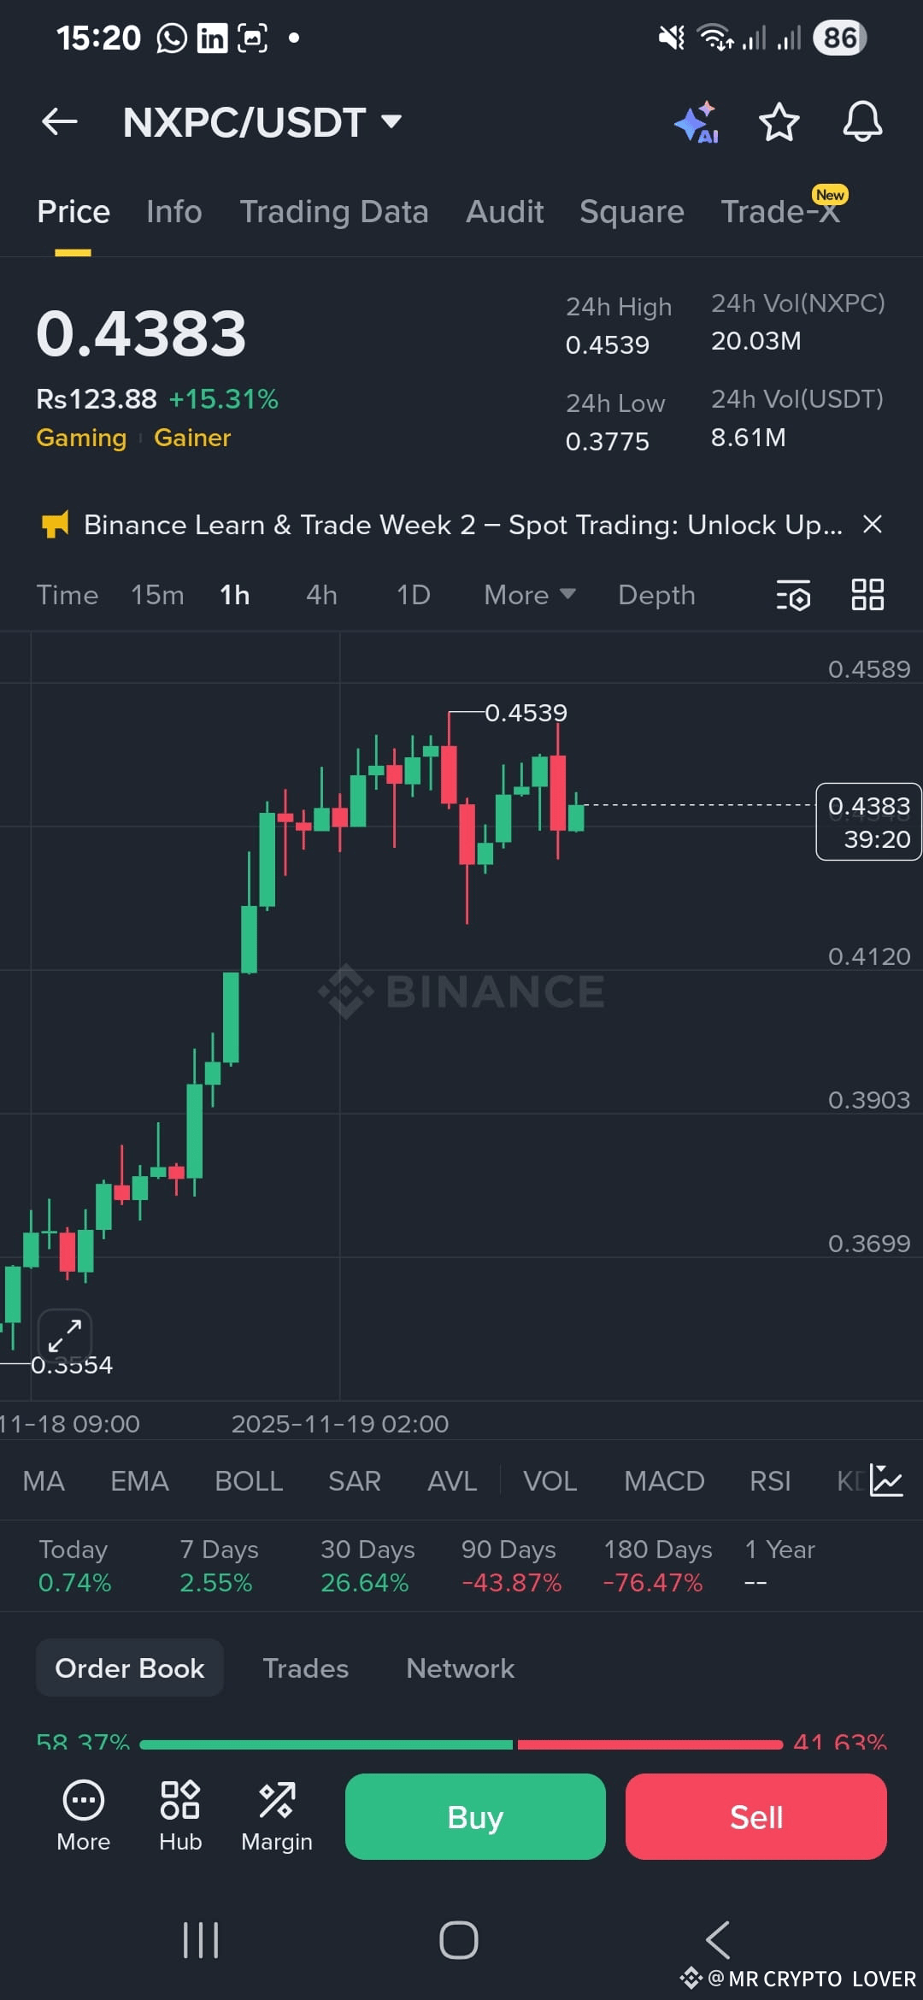923x2000 pixels.
Task: Tap the 24h Vol(NXPC) value 20.03M
Action: click(756, 341)
